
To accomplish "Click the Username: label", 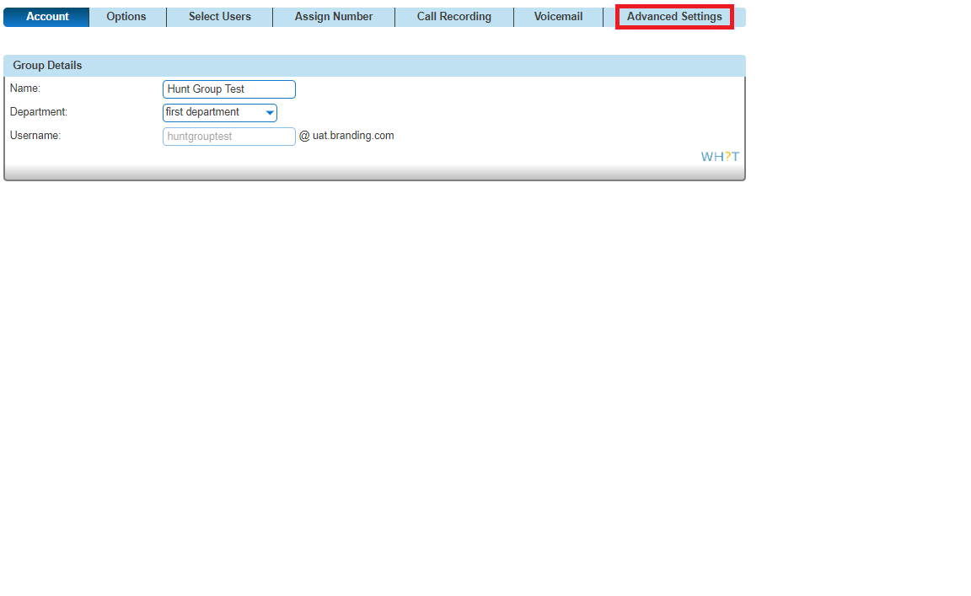I will 35,136.
